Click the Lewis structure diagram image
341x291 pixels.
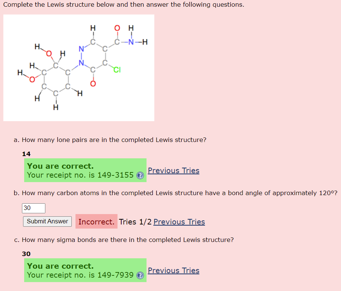click(79, 67)
